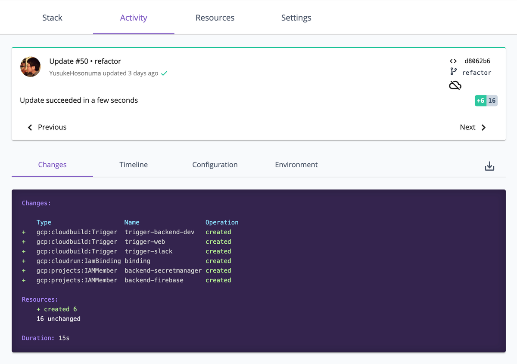Screen dimensions: 517x364
Task: Go to the Settings tab
Action: click(x=296, y=18)
